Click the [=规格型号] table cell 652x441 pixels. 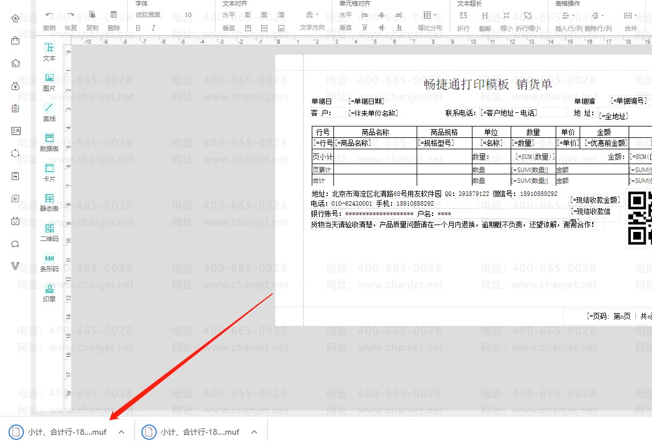click(444, 144)
